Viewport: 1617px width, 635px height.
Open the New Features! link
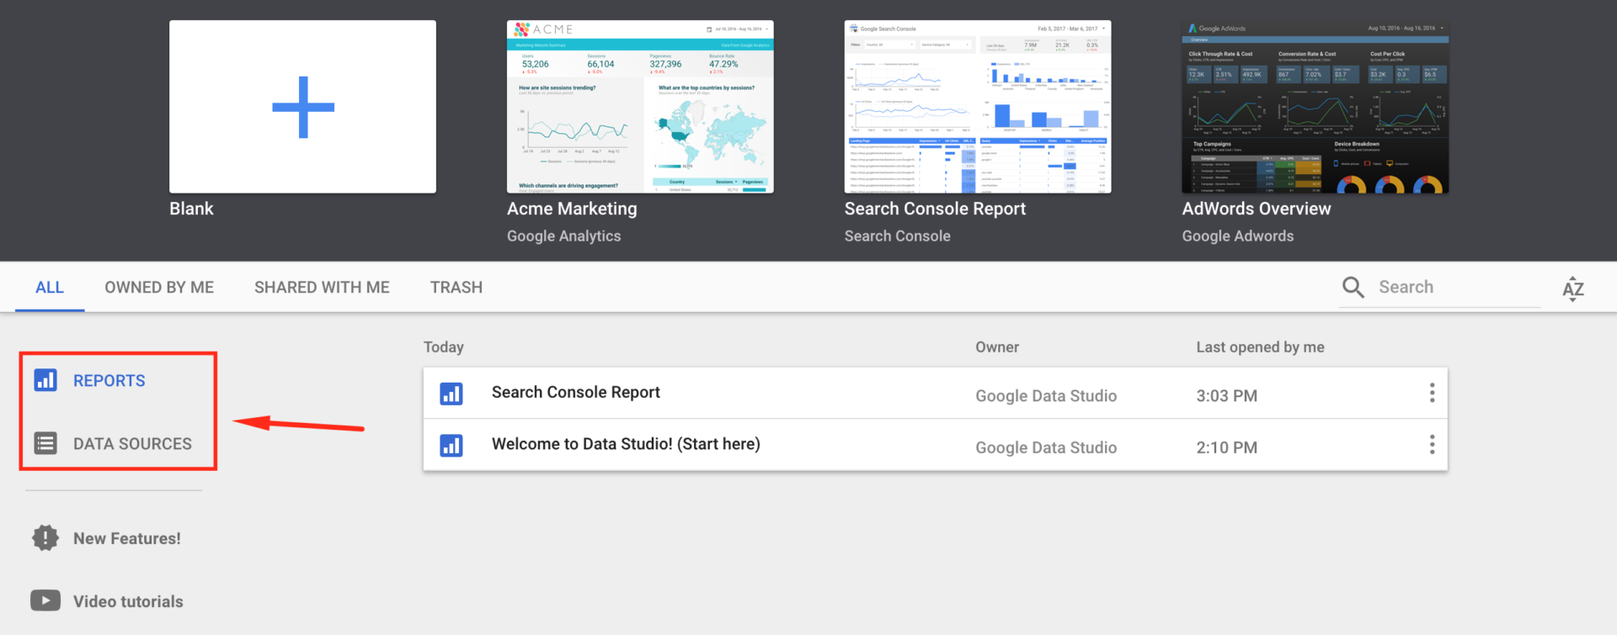click(x=127, y=539)
